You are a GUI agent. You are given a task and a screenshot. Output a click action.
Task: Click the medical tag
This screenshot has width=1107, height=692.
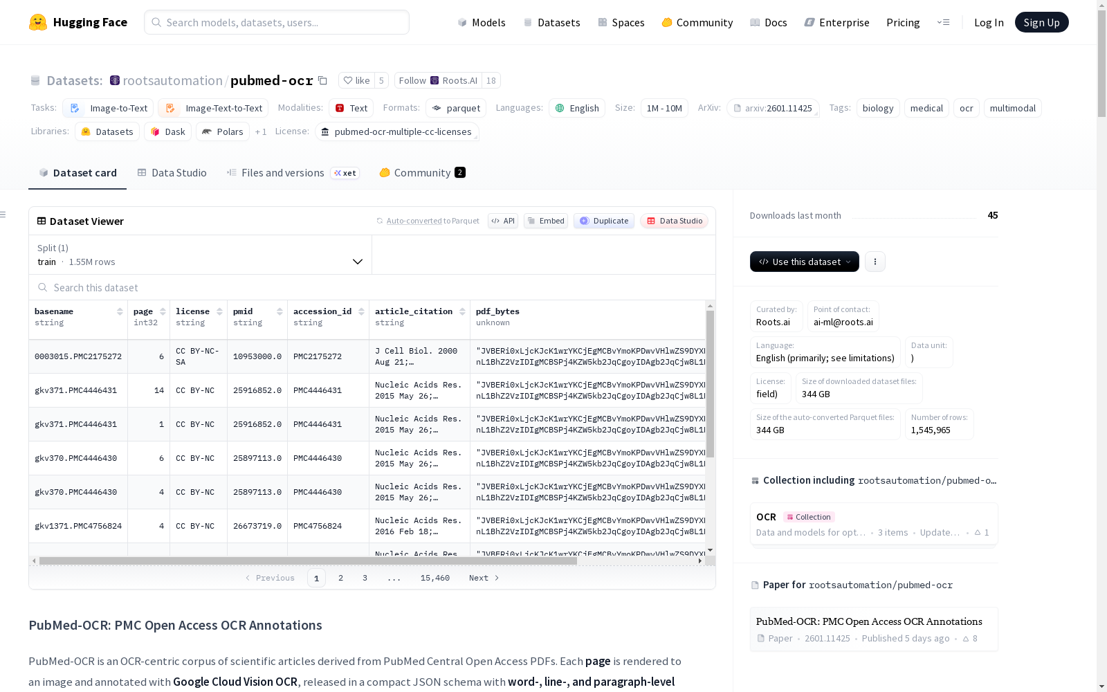pyautogui.click(x=926, y=108)
